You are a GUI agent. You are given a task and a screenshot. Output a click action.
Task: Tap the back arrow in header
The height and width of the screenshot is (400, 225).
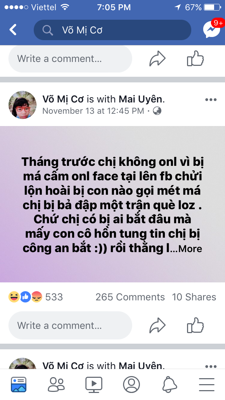pyautogui.click(x=13, y=30)
